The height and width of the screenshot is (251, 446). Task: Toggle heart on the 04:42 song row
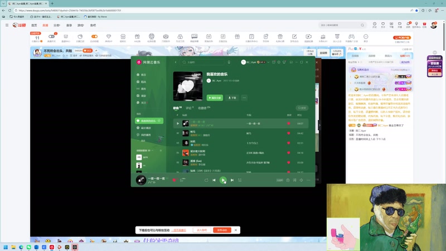(x=289, y=133)
